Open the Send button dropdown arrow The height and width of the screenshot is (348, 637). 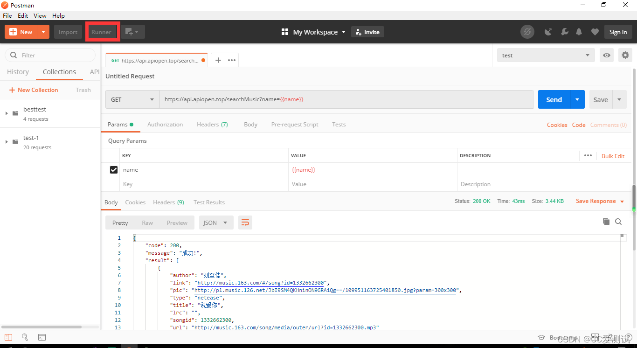(x=577, y=99)
